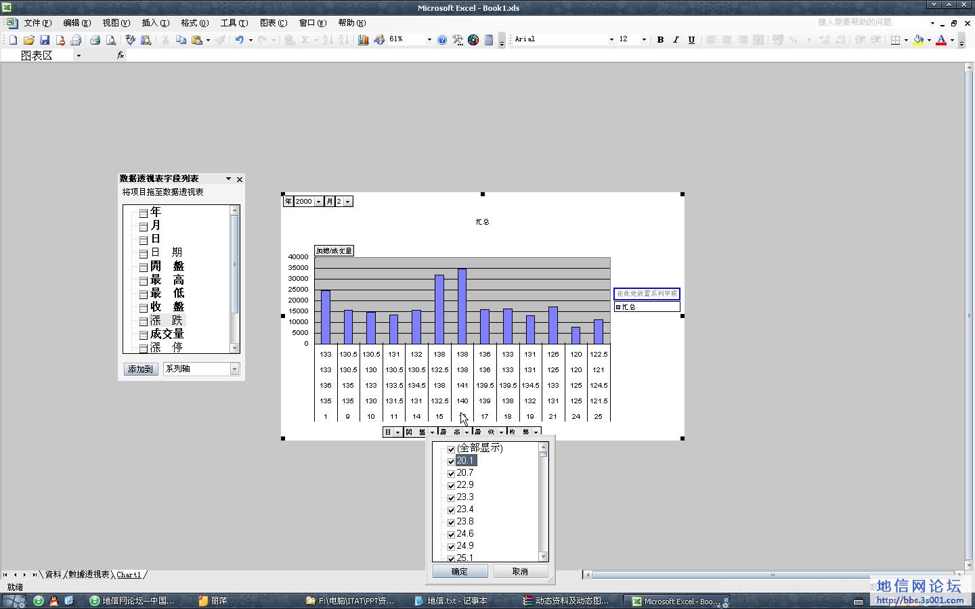The image size is (975, 609).
Task: Open the 系列轴 area dropdown in field list
Action: (234, 369)
